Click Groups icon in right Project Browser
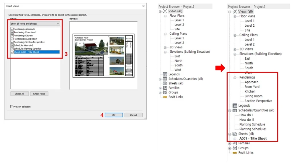The image size is (294, 165). pyautogui.click(x=235, y=148)
